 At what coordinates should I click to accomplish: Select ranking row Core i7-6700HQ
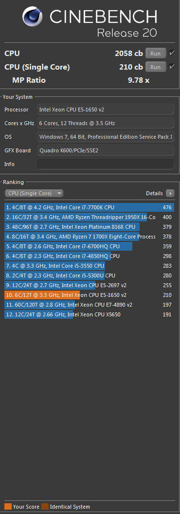pyautogui.click(x=89, y=246)
